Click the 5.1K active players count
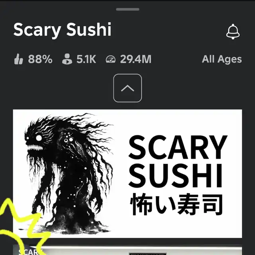Viewport: 255px width, 255px height. 86,59
